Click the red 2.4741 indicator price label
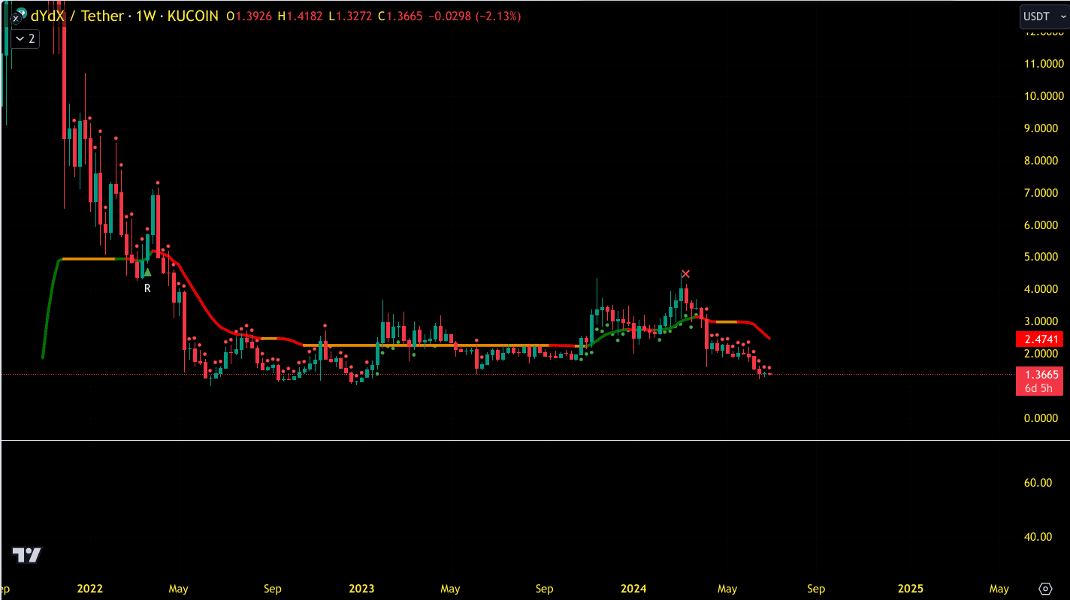This screenshot has width=1070, height=600. [x=1038, y=339]
